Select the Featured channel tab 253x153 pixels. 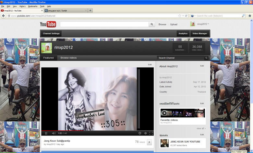click(x=48, y=58)
